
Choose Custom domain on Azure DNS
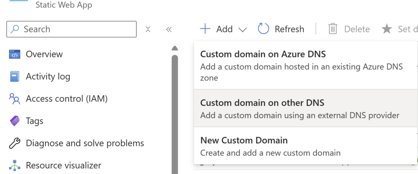pos(305,65)
